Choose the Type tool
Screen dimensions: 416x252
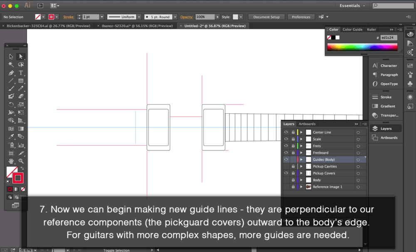pos(21,73)
